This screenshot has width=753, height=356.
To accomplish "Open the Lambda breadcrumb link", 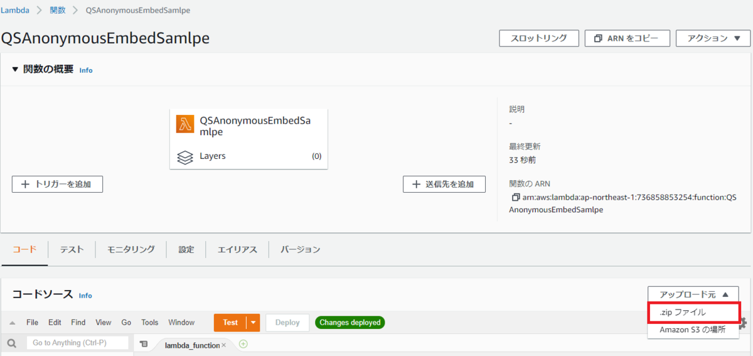I will pyautogui.click(x=15, y=10).
